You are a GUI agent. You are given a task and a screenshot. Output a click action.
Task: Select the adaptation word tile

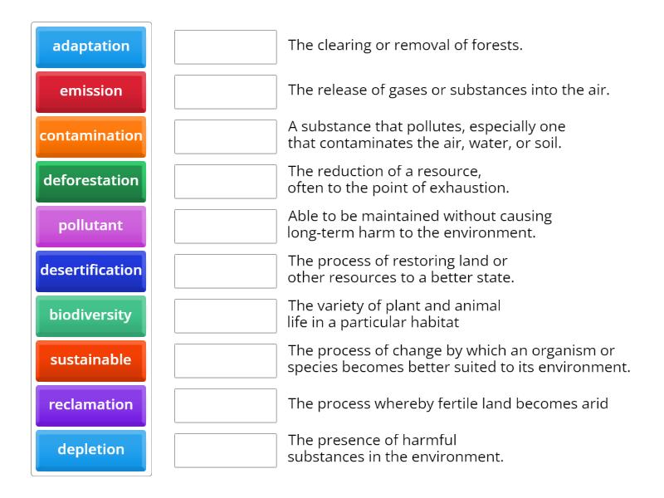coord(90,47)
